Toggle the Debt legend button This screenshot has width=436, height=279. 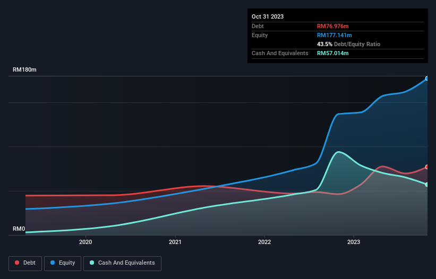(x=25, y=263)
